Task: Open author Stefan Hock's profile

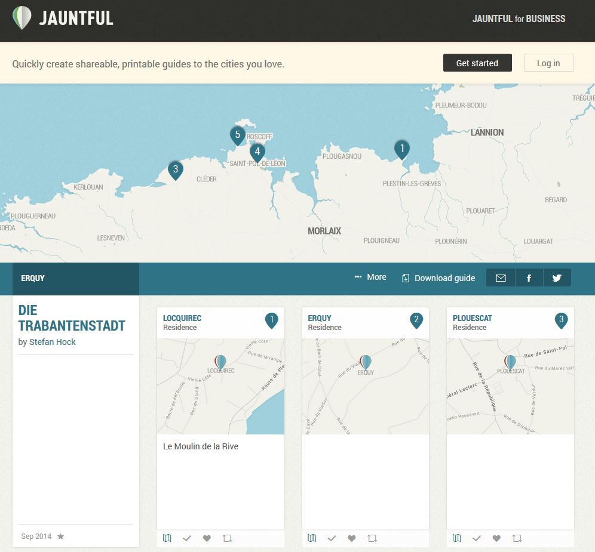Action: tap(53, 342)
